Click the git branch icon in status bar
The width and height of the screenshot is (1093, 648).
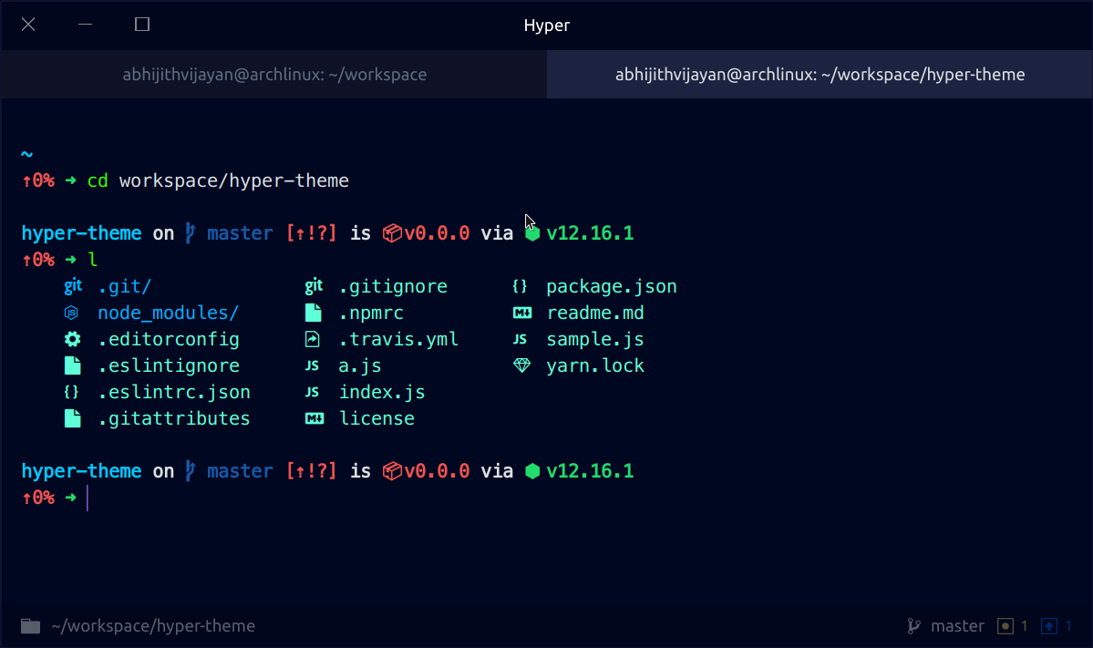tap(913, 626)
